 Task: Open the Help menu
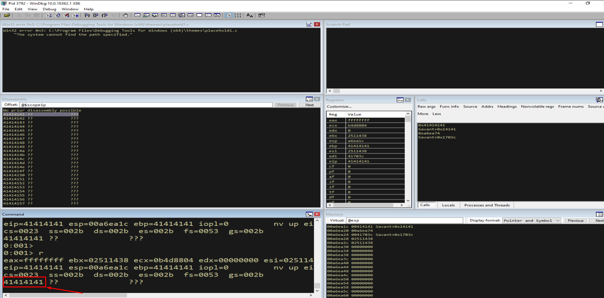click(x=88, y=9)
